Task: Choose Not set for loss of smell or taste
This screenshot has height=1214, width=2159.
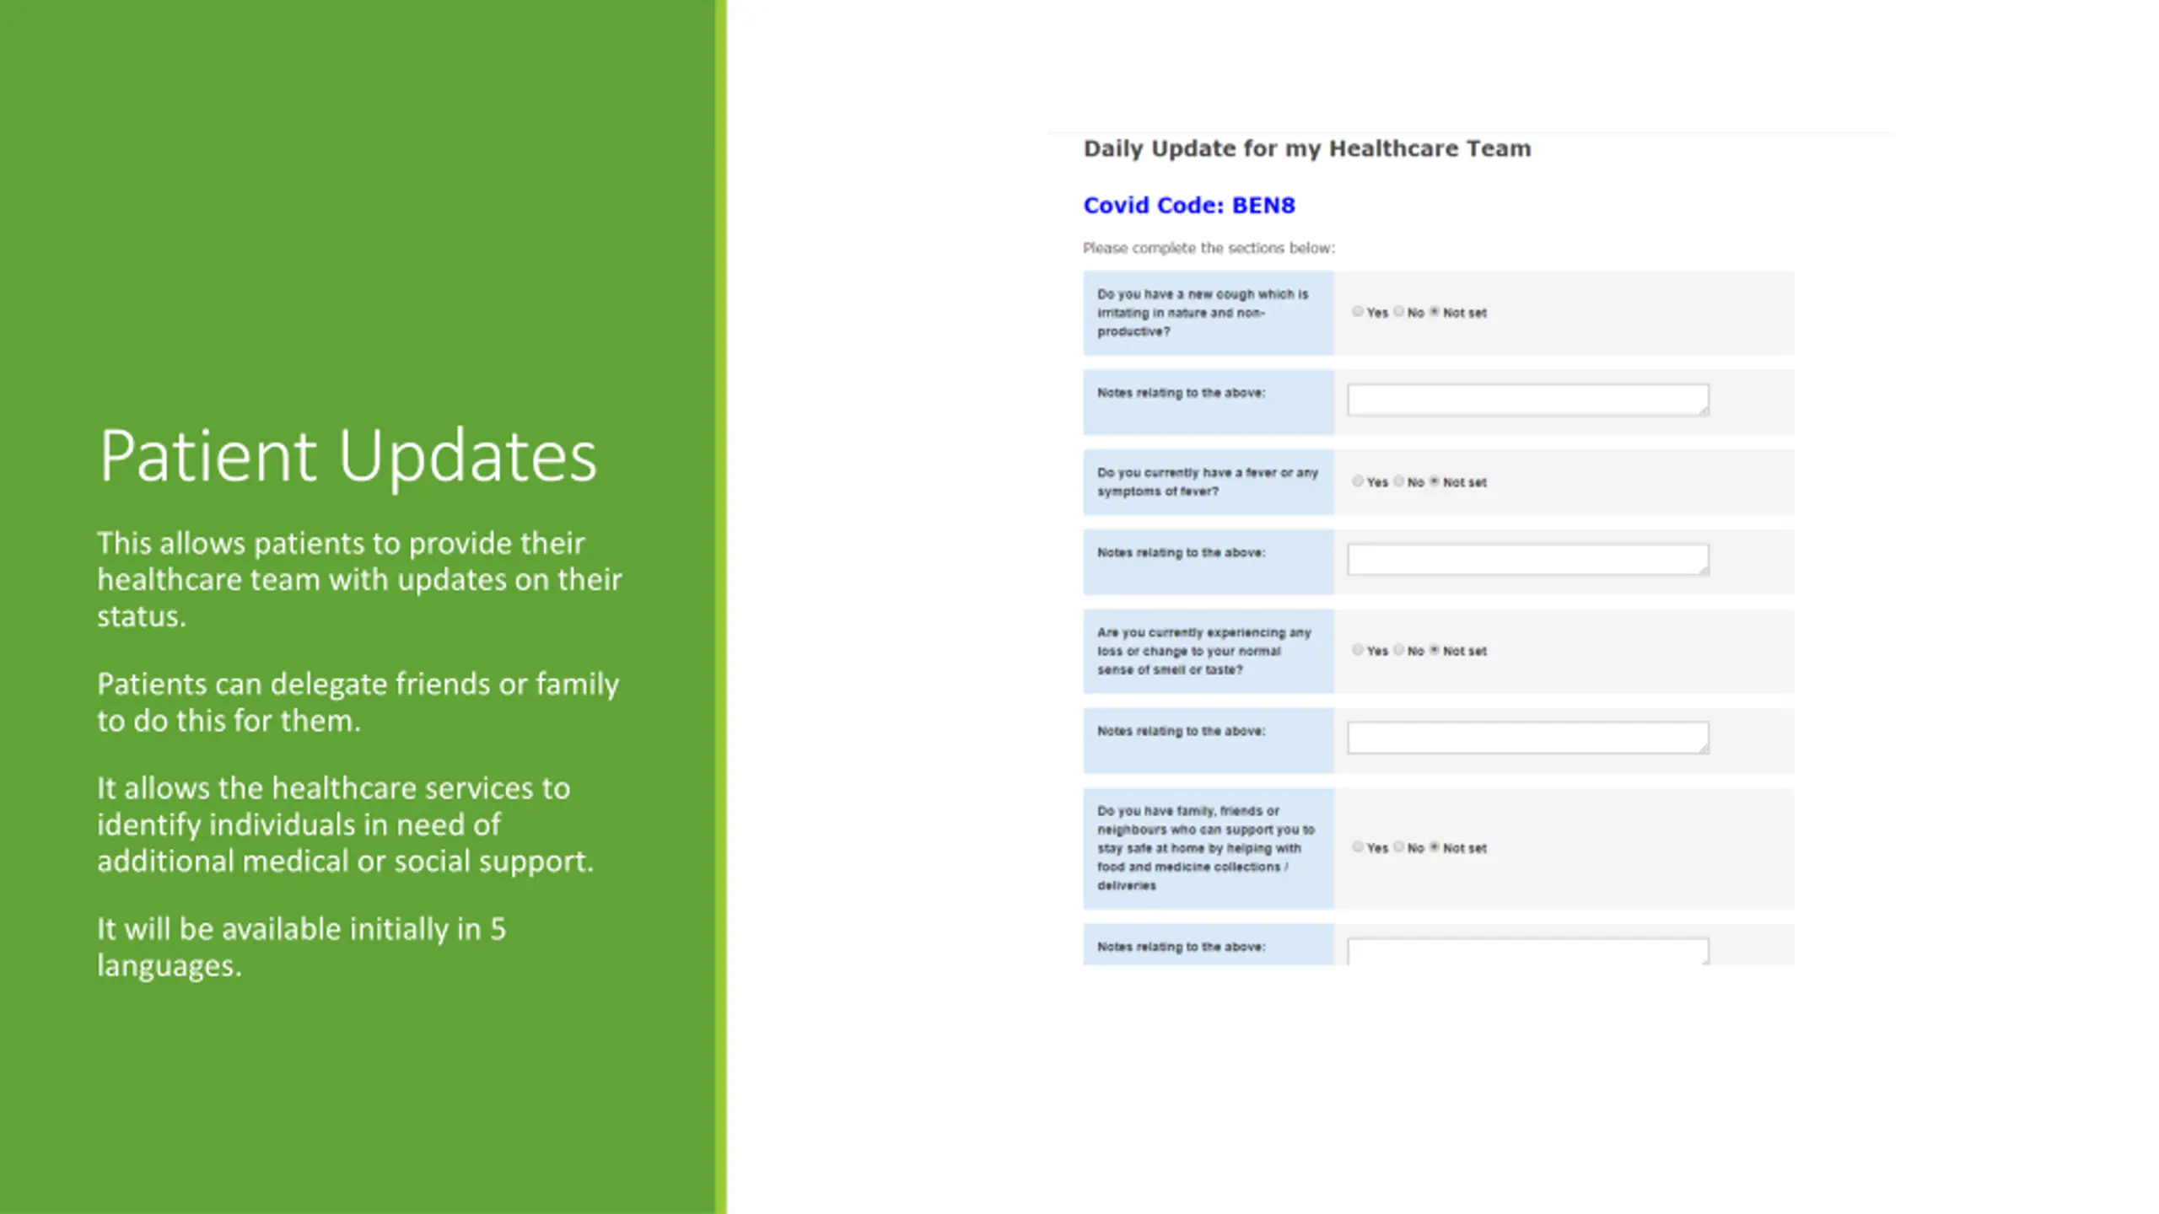Action: 1435,650
